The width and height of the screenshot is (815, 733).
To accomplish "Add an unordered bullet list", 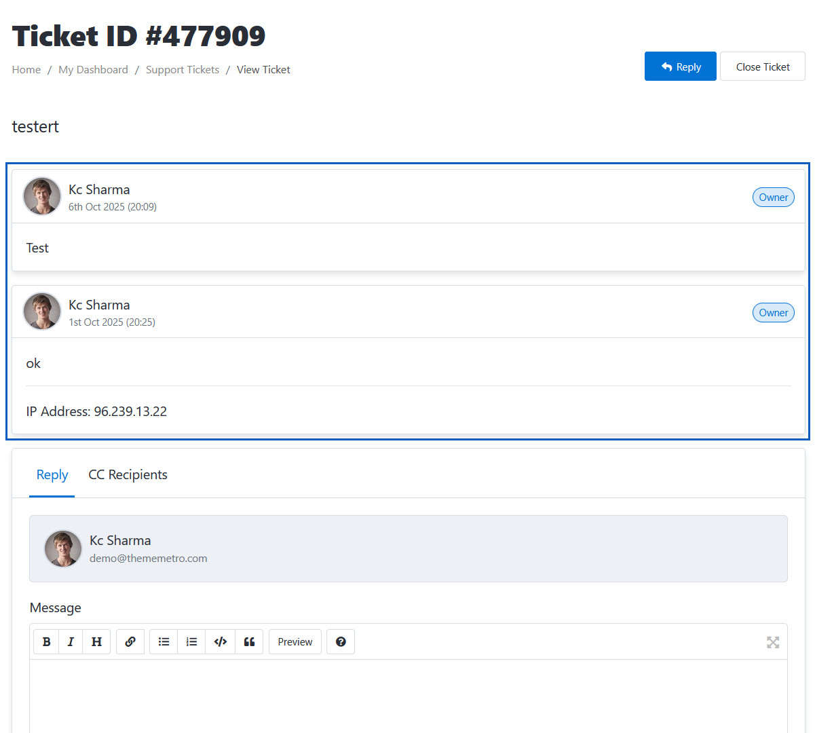I will click(164, 642).
